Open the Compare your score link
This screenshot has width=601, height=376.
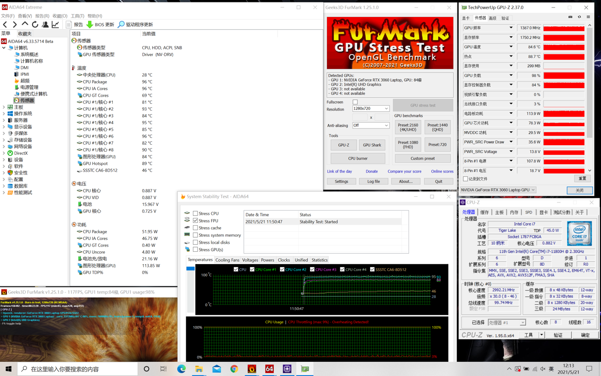(404, 171)
